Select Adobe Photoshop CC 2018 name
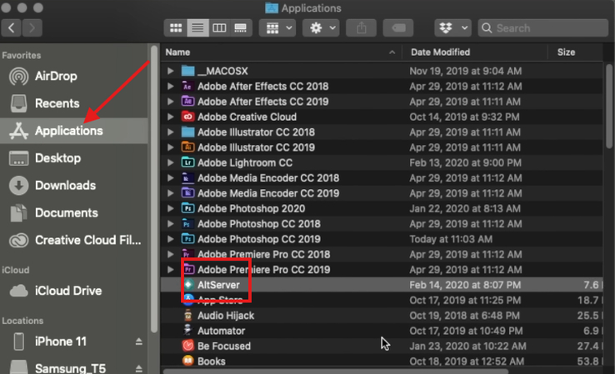Viewport: 615px width, 374px height. pos(259,224)
